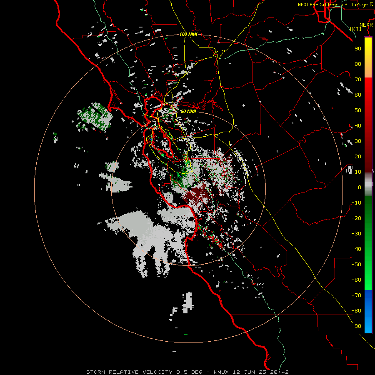Click the -80 value on the velocity scale
Image resolution: width=375 pixels, height=375 pixels.
coord(356,311)
